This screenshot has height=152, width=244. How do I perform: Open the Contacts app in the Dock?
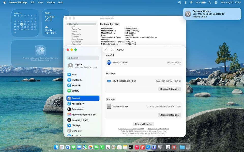click(x=114, y=147)
